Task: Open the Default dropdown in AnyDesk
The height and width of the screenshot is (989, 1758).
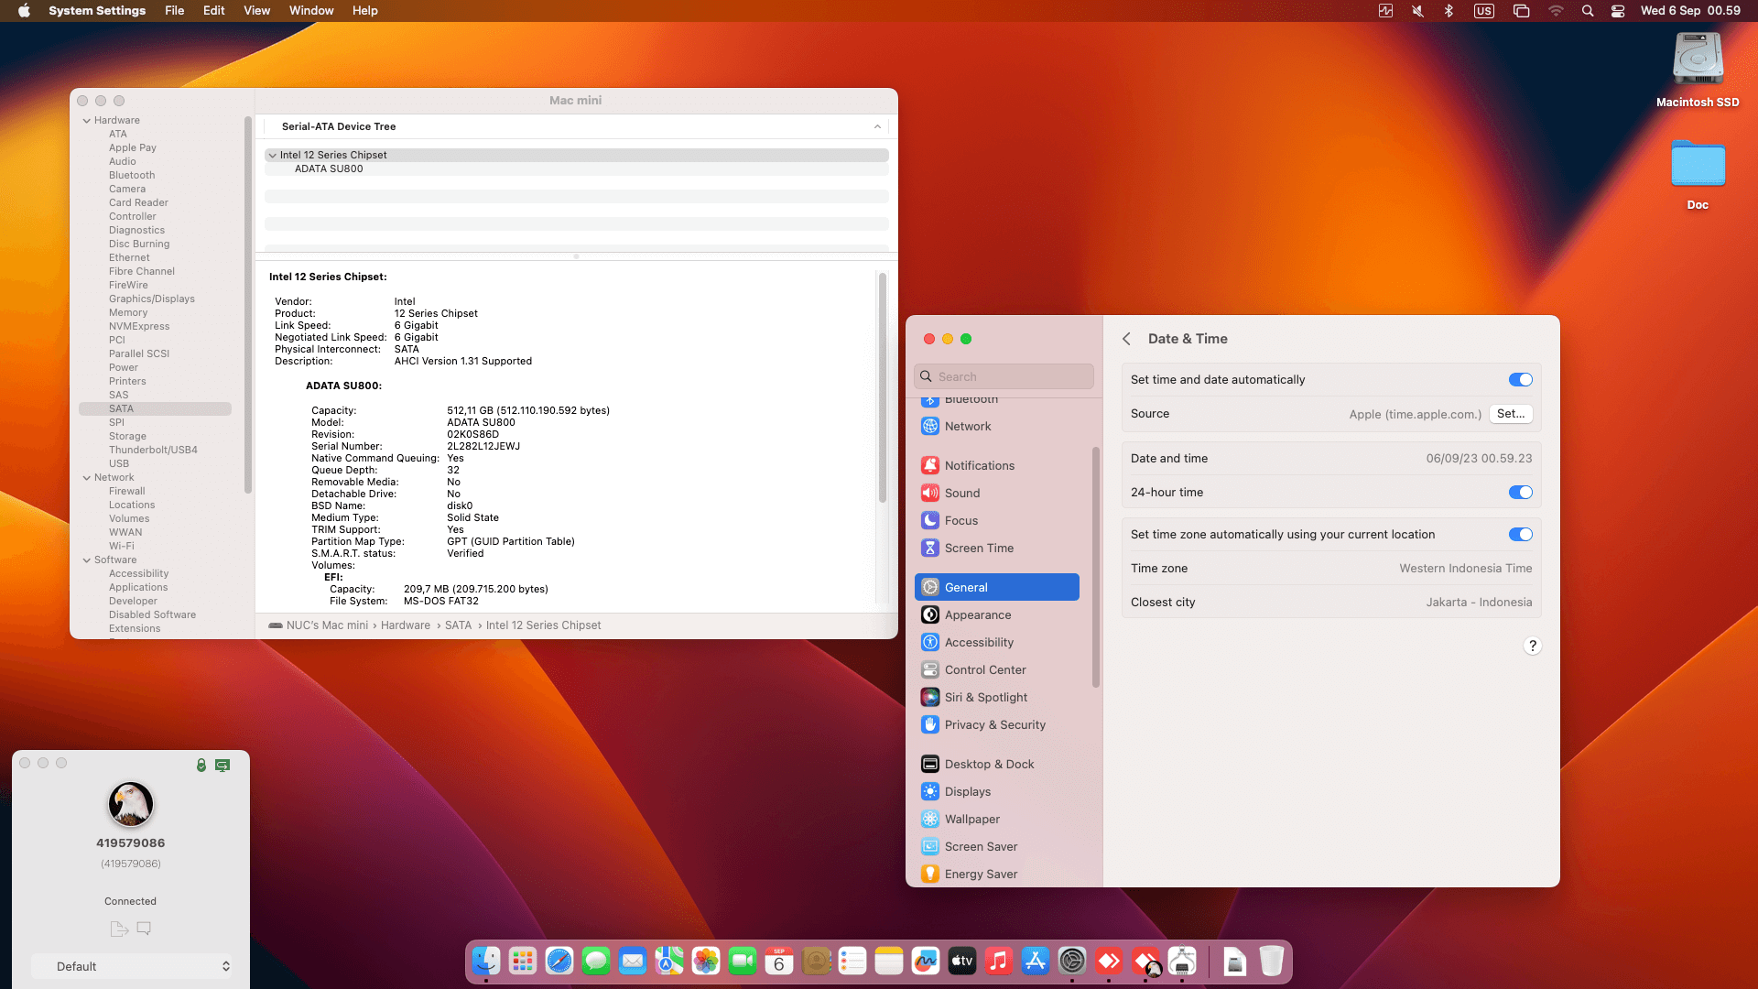Action: [x=132, y=966]
